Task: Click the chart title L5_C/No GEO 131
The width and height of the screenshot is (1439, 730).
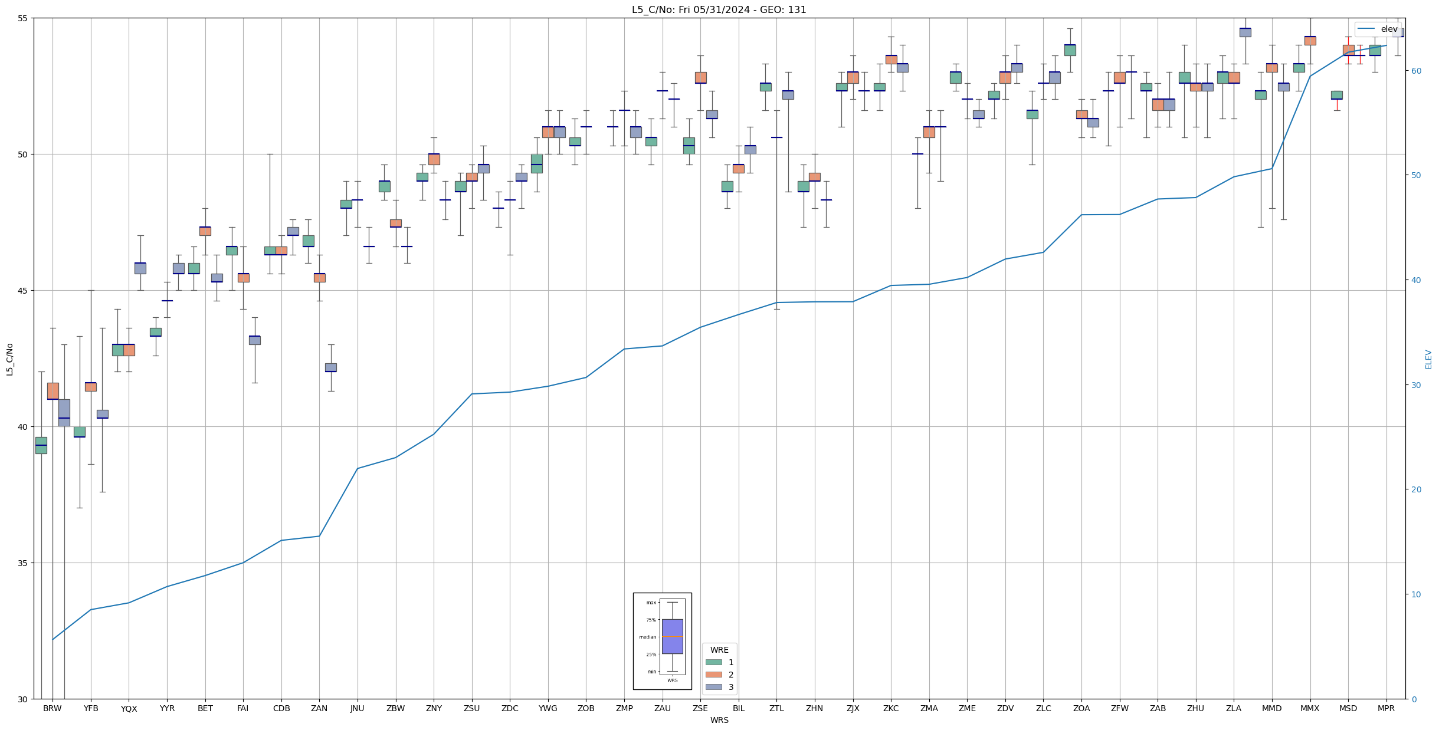Action: click(719, 9)
